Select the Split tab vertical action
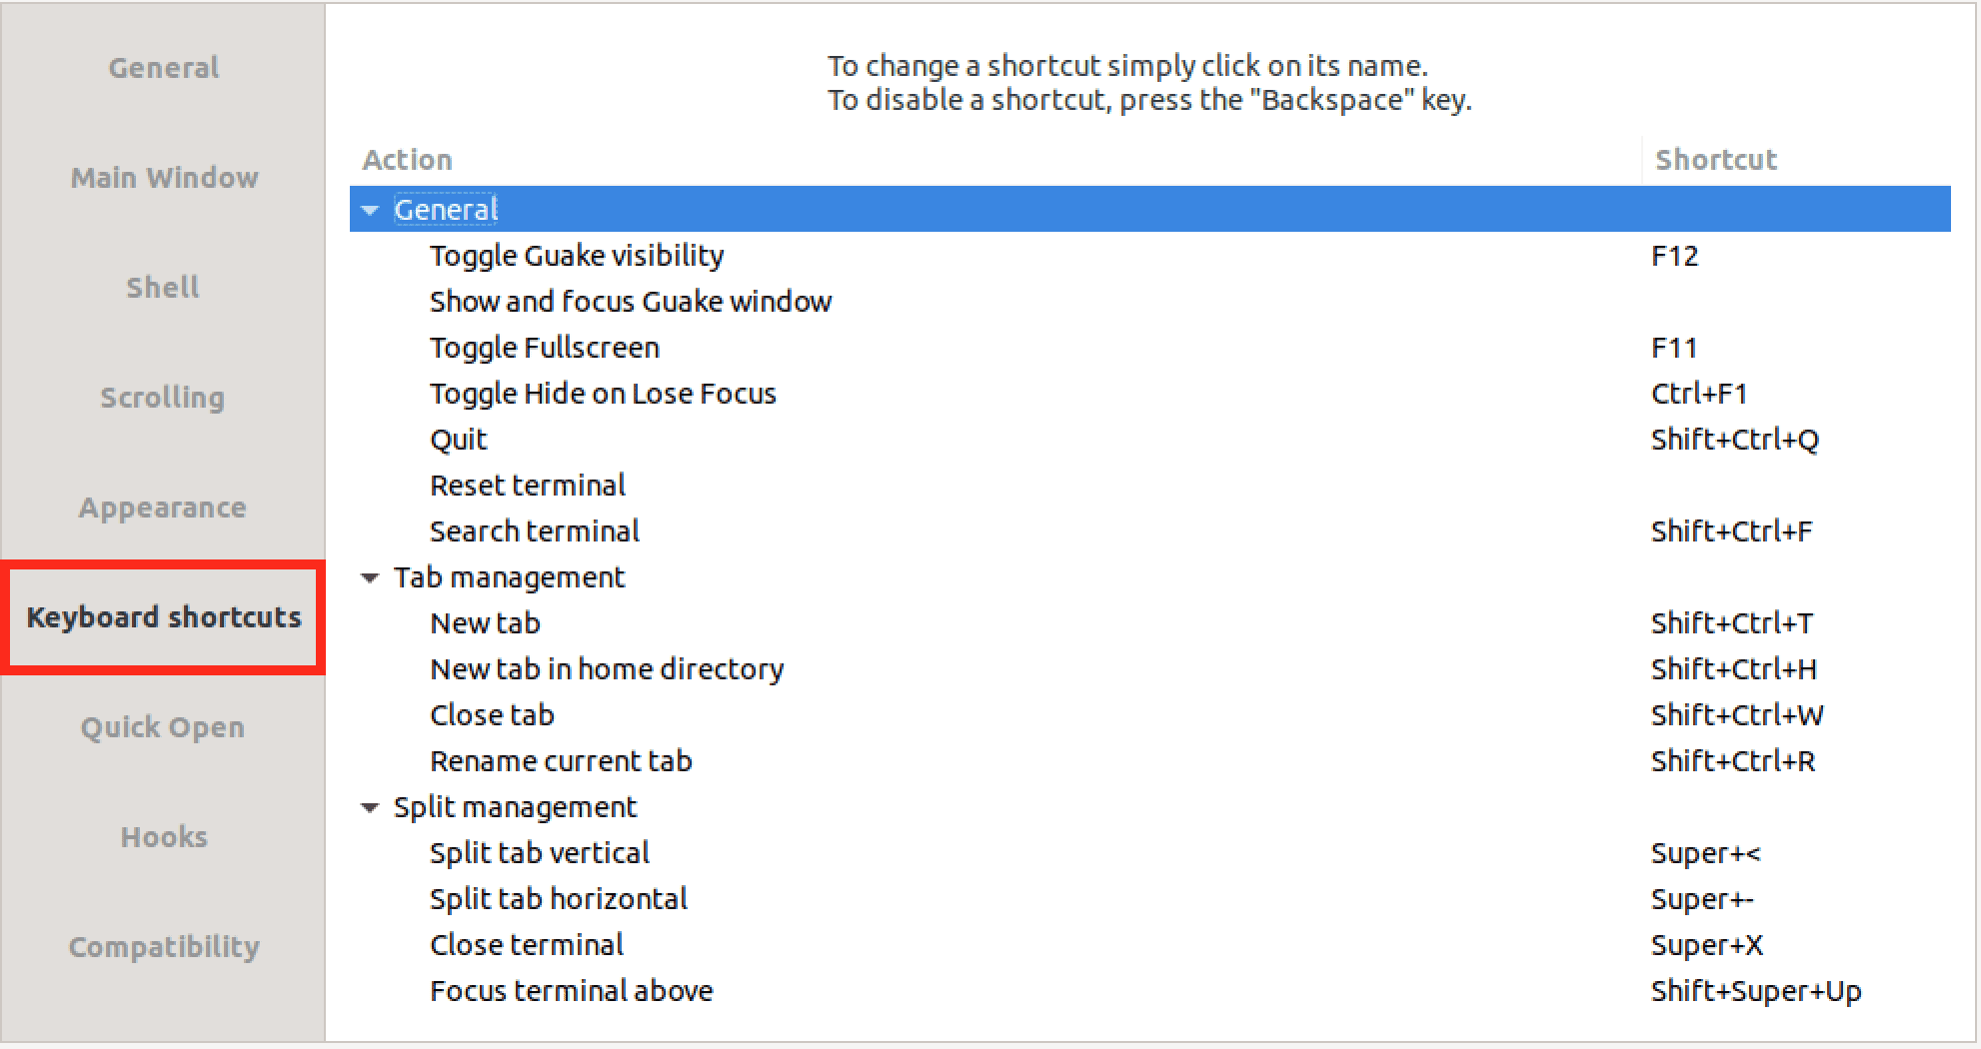This screenshot has height=1049, width=1981. click(x=540, y=852)
